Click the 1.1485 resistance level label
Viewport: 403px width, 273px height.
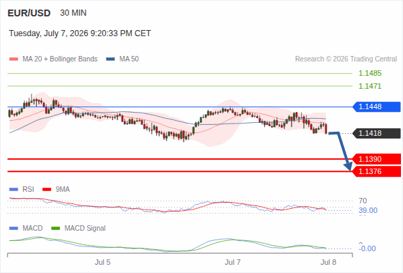pos(370,74)
